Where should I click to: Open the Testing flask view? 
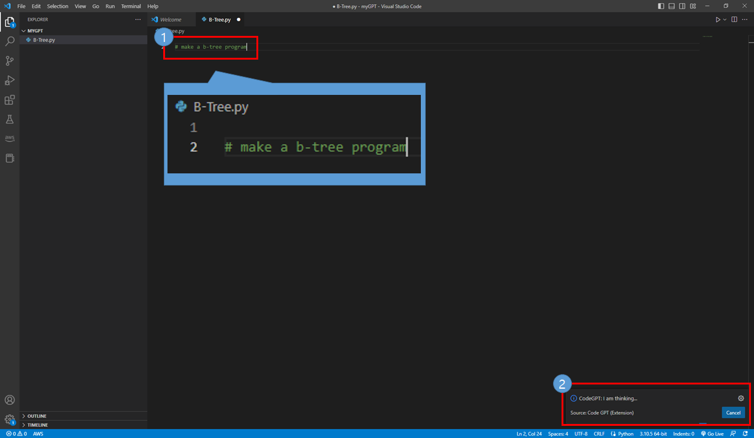(10, 119)
